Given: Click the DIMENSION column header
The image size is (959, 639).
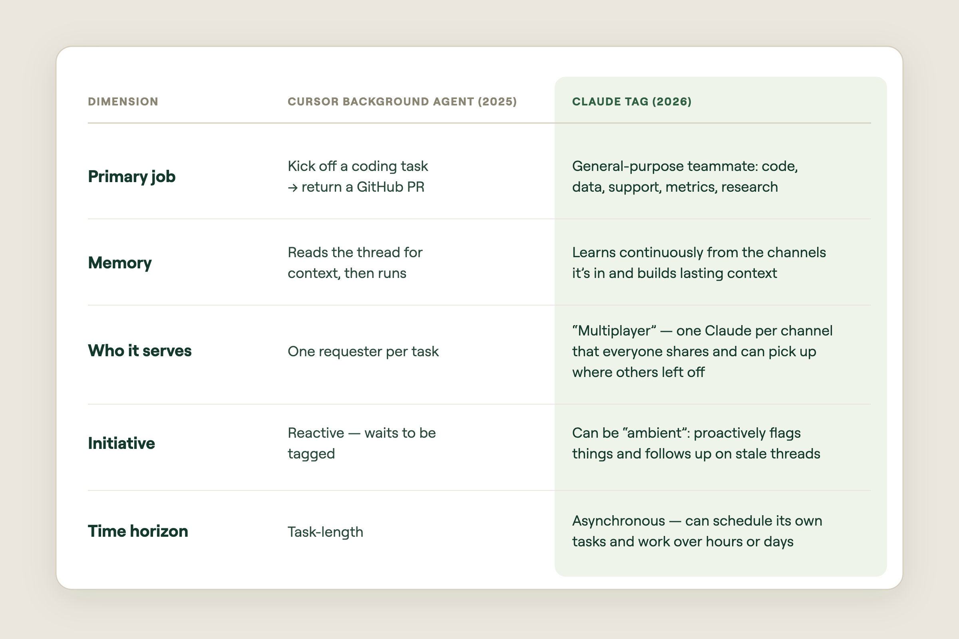Looking at the screenshot, I should (123, 101).
